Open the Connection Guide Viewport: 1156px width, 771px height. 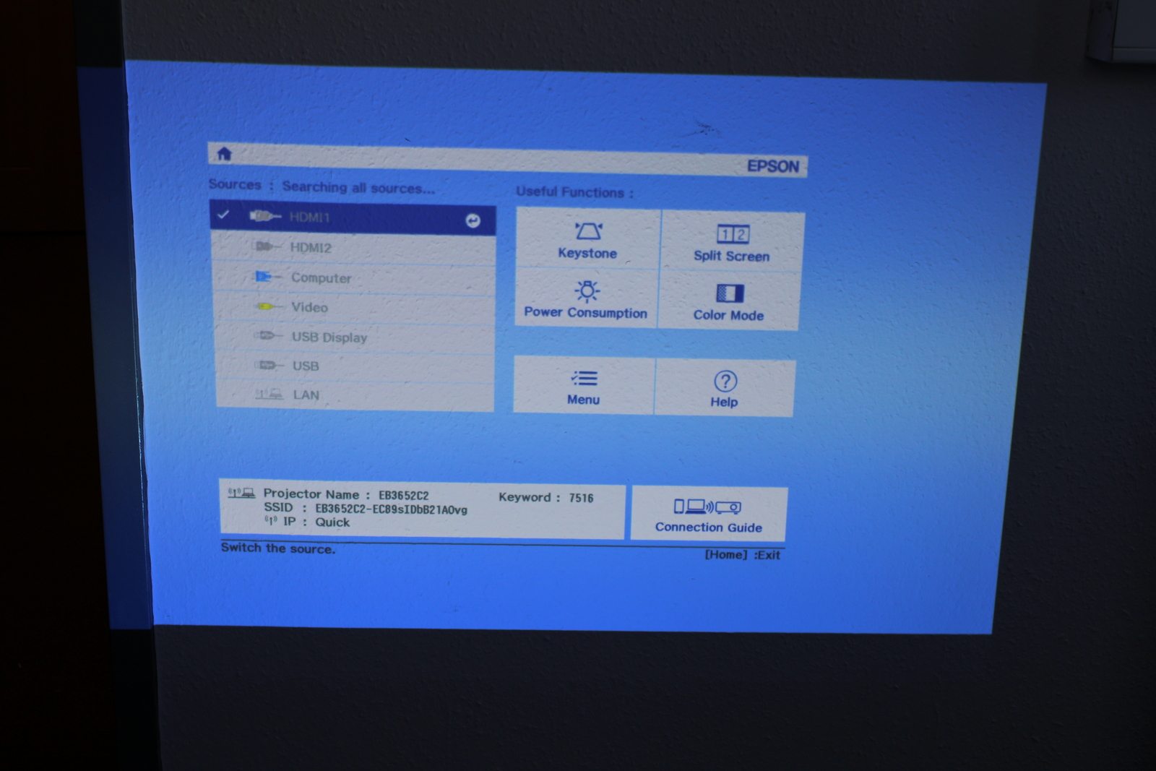click(x=708, y=513)
